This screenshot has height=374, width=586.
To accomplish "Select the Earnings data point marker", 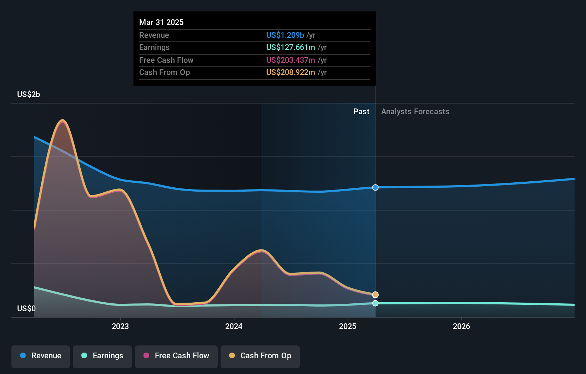I will pos(375,303).
